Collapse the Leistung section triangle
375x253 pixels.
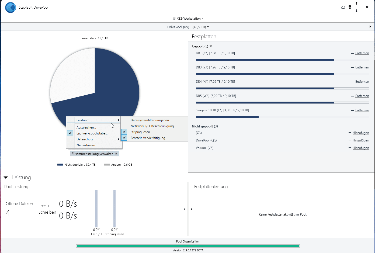pos(6,178)
